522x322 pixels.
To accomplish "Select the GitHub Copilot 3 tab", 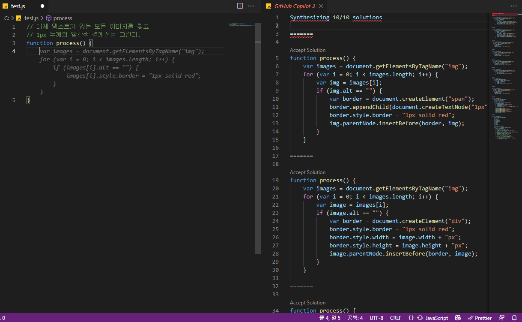I will click(295, 6).
